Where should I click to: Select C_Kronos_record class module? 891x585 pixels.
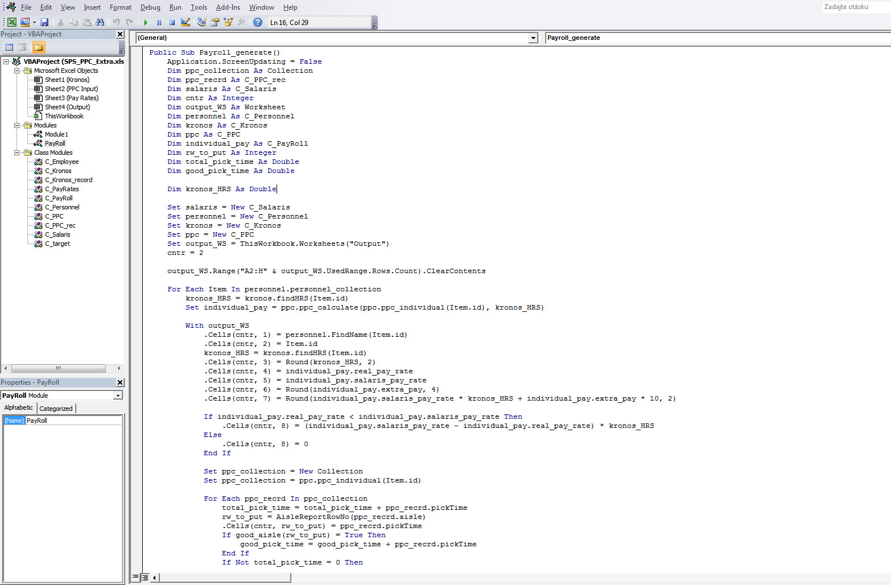tap(68, 180)
